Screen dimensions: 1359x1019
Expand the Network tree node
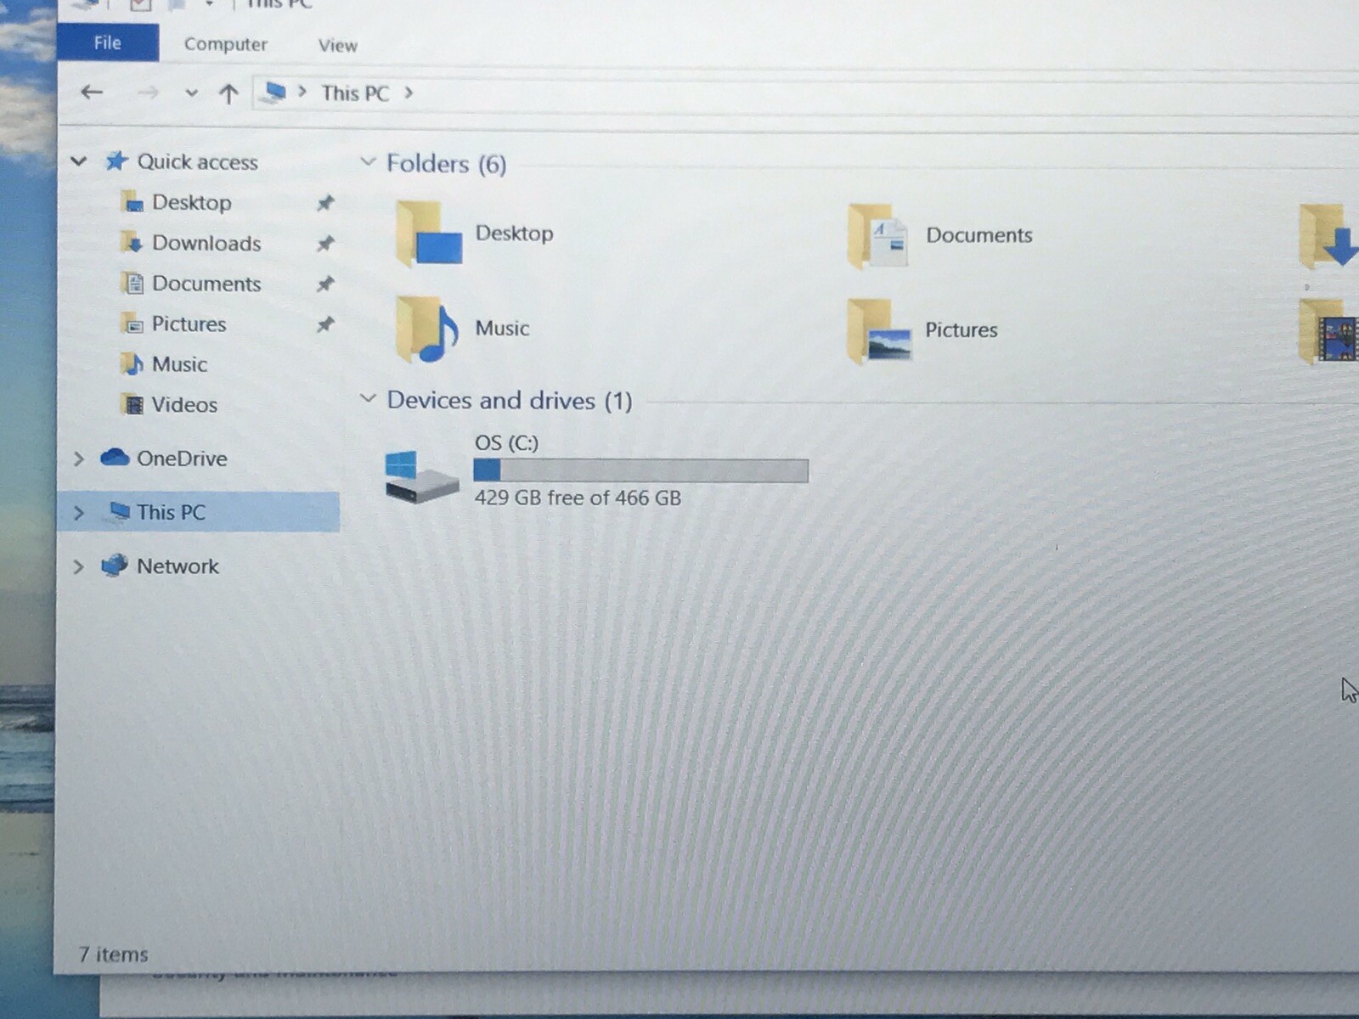tap(79, 566)
